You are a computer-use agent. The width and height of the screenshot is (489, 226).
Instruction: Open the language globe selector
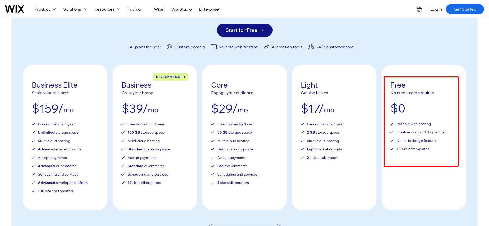(419, 9)
